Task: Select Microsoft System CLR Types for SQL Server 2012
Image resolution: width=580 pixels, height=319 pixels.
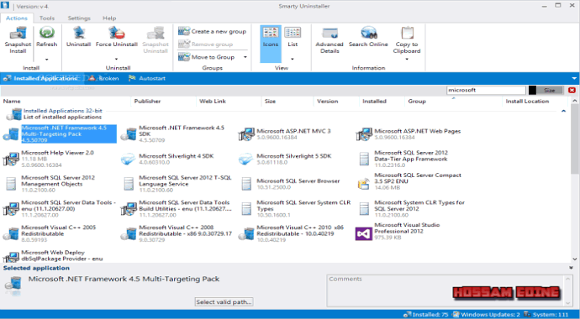Action: pyautogui.click(x=411, y=208)
